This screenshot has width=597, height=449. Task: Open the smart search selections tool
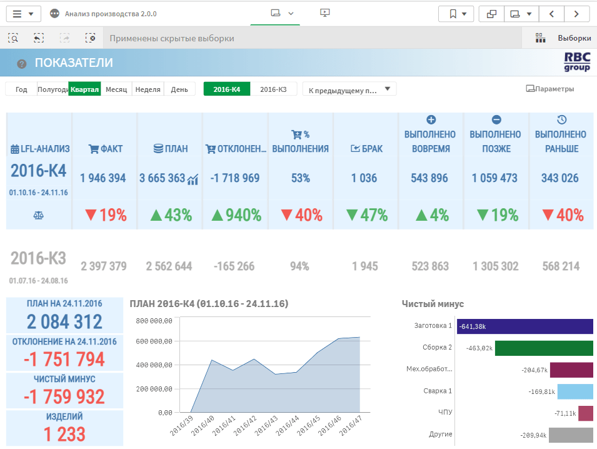[13, 38]
